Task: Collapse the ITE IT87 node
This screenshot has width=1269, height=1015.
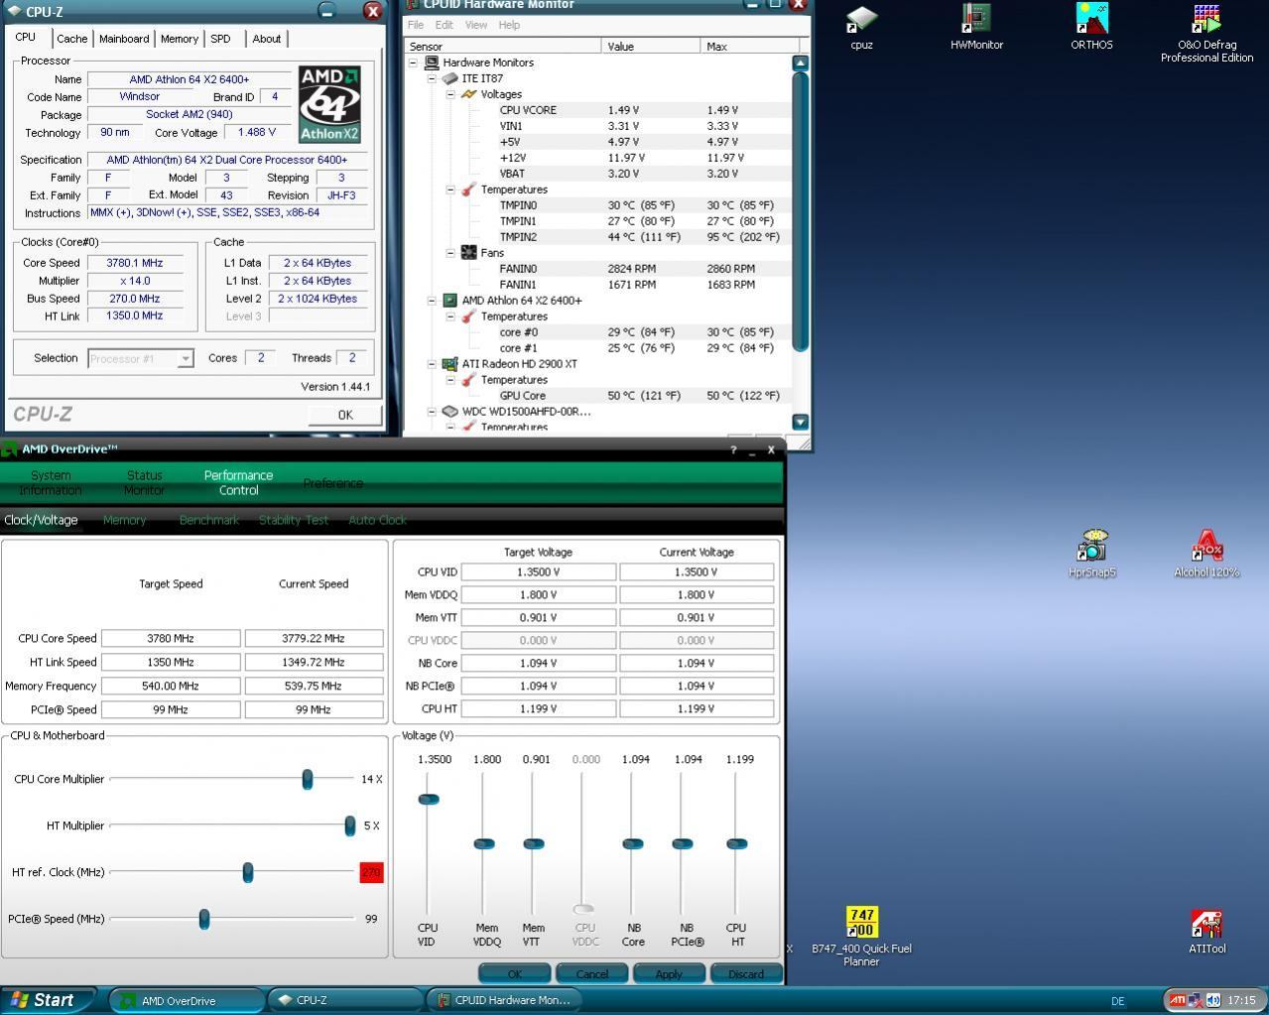Action: click(x=432, y=78)
